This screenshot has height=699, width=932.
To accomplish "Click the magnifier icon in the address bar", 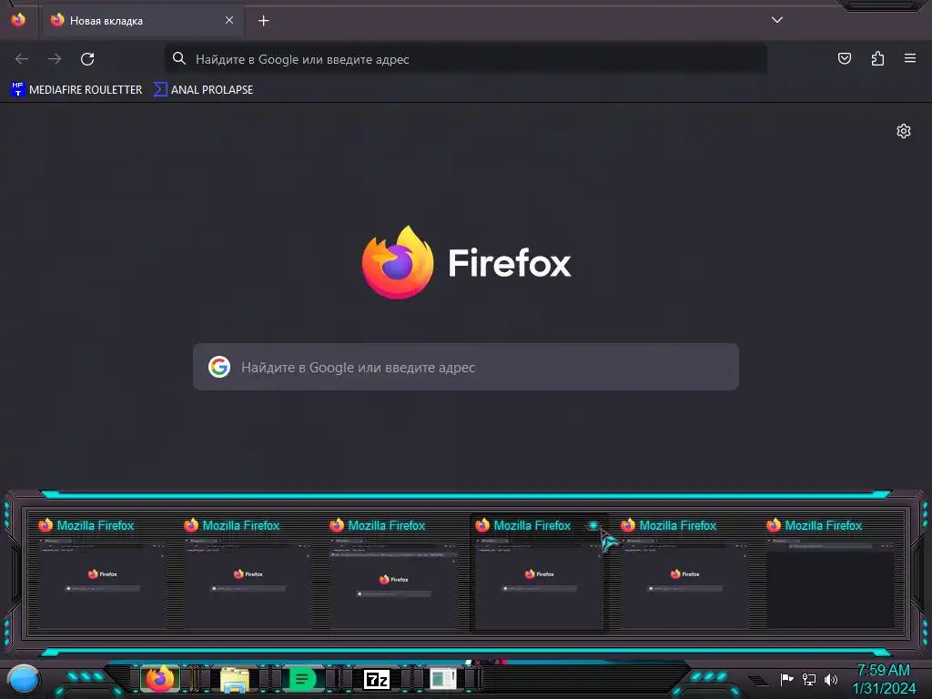I will coord(179,58).
